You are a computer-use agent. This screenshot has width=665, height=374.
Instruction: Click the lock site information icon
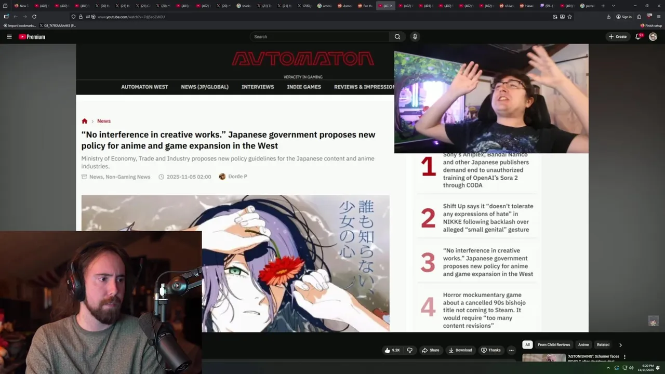coord(81,17)
